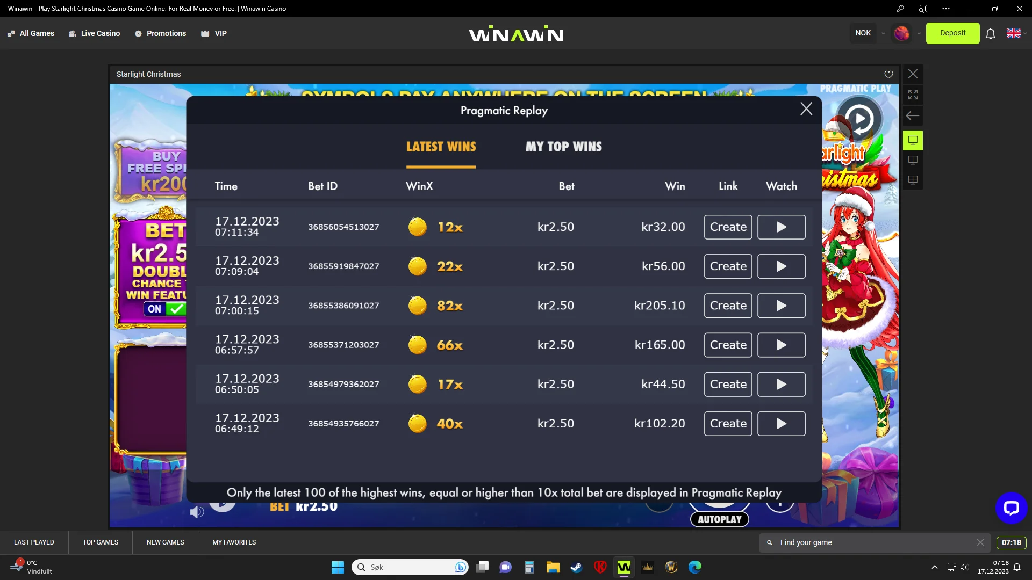1032x580 pixels.
Task: Create link for the kr205.10 win
Action: click(728, 306)
